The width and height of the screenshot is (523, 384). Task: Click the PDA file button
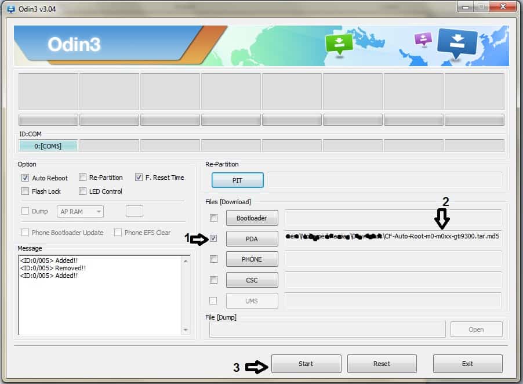[252, 239]
